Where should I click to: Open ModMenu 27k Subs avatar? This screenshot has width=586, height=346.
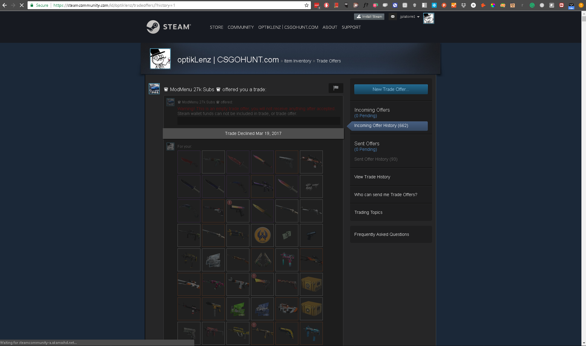[154, 89]
